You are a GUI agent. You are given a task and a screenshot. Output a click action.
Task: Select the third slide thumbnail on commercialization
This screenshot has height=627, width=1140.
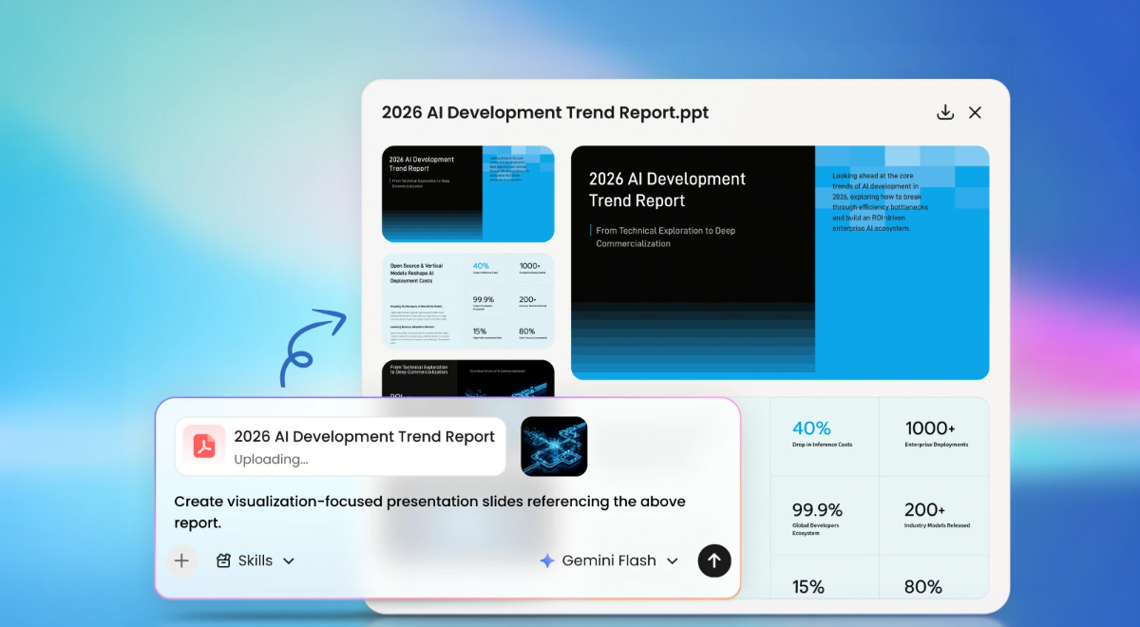[x=467, y=378]
